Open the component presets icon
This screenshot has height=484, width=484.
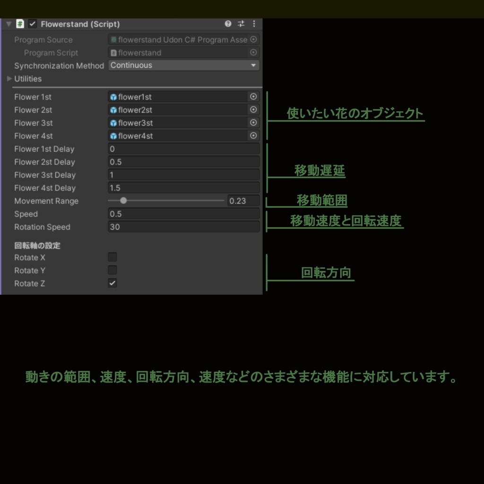(241, 24)
